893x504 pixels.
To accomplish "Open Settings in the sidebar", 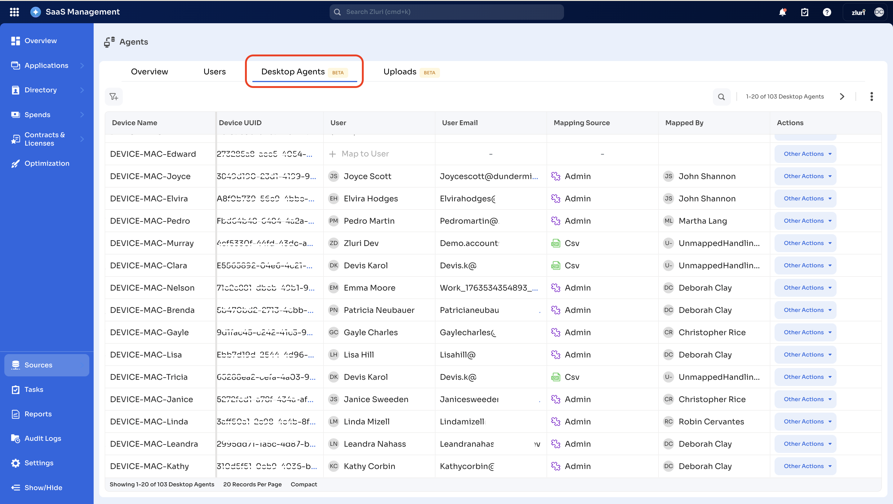I will click(x=39, y=463).
